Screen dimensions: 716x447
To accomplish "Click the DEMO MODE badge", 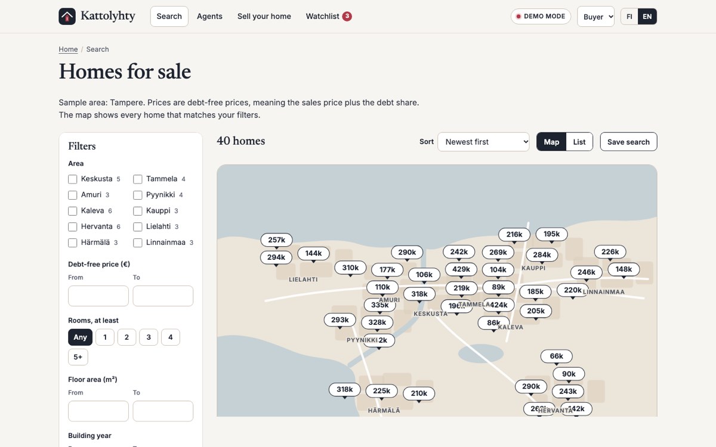I will point(541,17).
